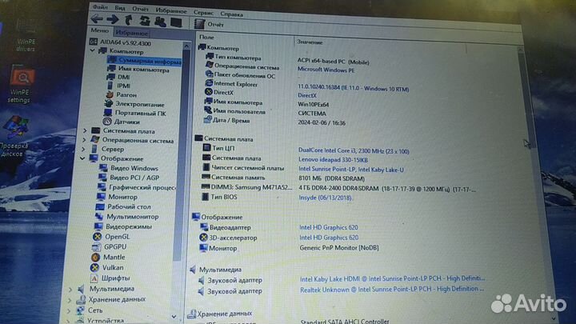Open the Избранное menu in menu bar
Image resolution: width=576 pixels, height=324 pixels.
(171, 11)
